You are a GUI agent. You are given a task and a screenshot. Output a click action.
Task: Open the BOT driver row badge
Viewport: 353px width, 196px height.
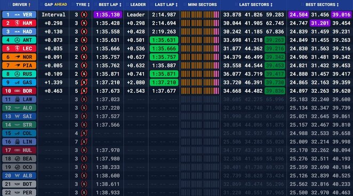(19, 184)
